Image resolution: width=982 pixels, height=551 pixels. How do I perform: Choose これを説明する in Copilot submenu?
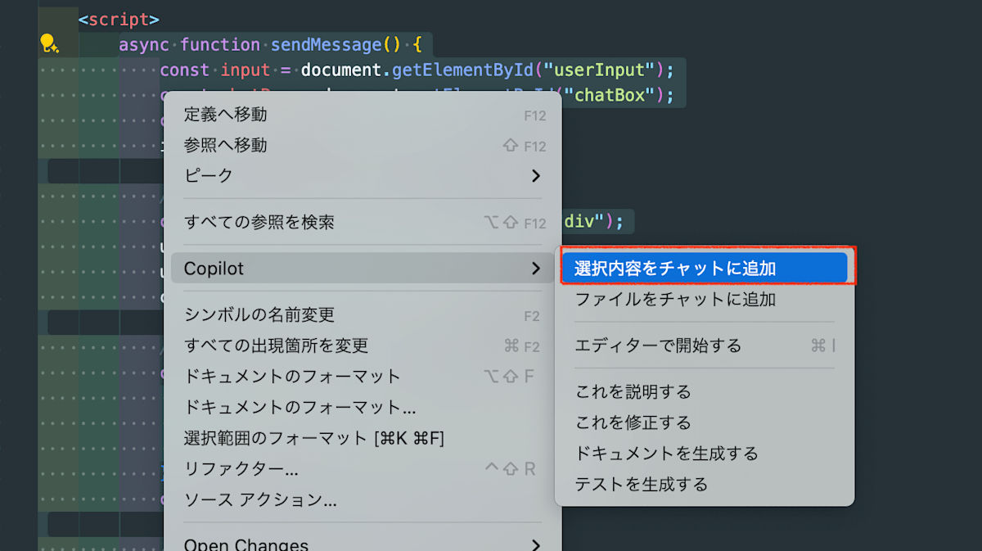[x=705, y=392]
